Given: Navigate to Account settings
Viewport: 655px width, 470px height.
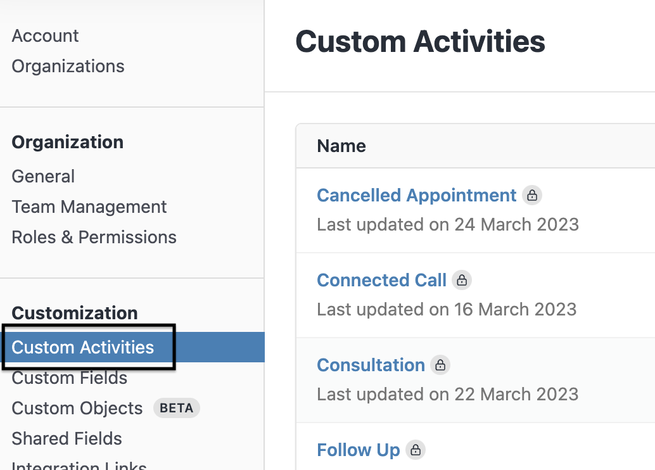Looking at the screenshot, I should (45, 35).
